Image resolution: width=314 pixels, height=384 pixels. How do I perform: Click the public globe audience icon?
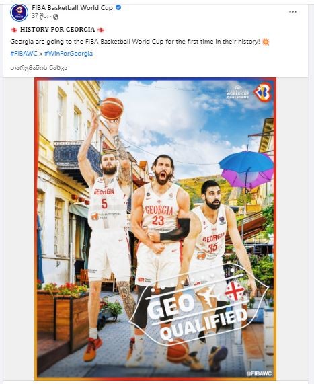(x=56, y=17)
